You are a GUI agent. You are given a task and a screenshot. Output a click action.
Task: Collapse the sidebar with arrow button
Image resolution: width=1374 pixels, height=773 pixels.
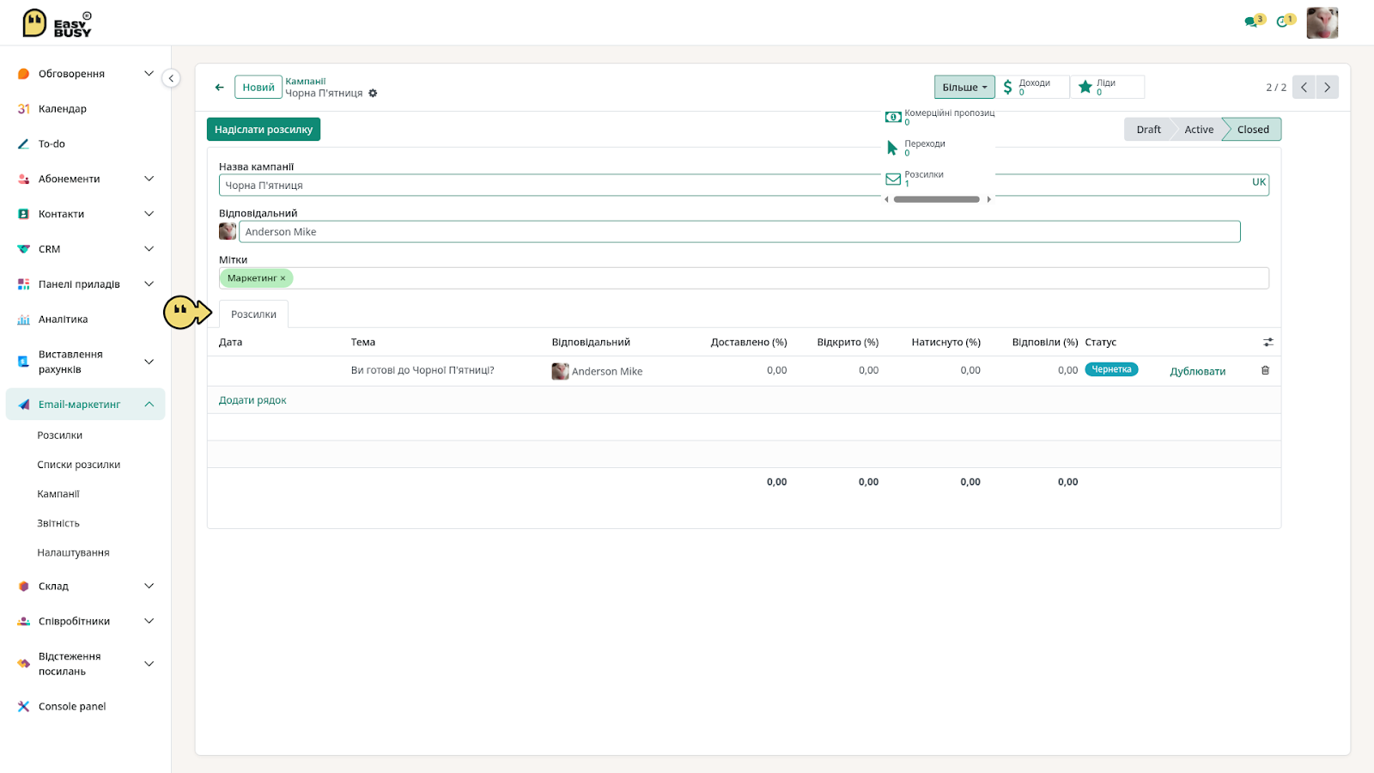(172, 78)
